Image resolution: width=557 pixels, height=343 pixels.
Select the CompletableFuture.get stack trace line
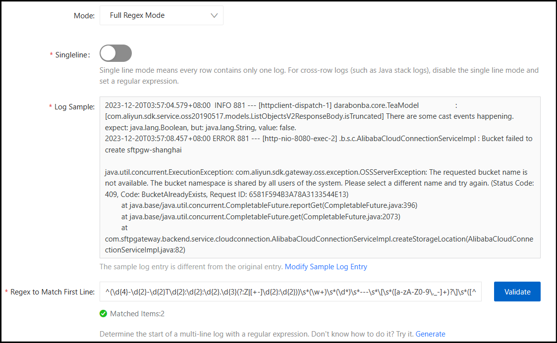(x=260, y=216)
